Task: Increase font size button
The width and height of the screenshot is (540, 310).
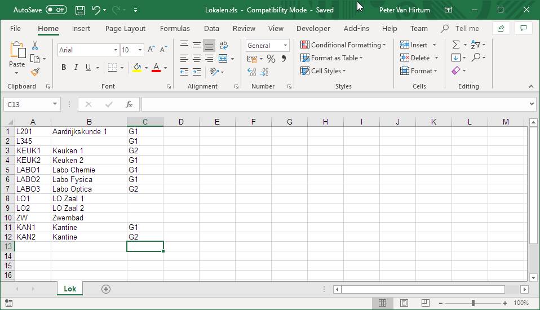Action: (x=151, y=50)
